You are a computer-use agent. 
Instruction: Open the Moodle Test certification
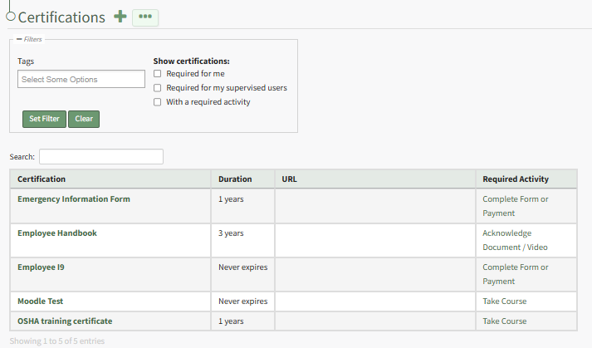(40, 301)
